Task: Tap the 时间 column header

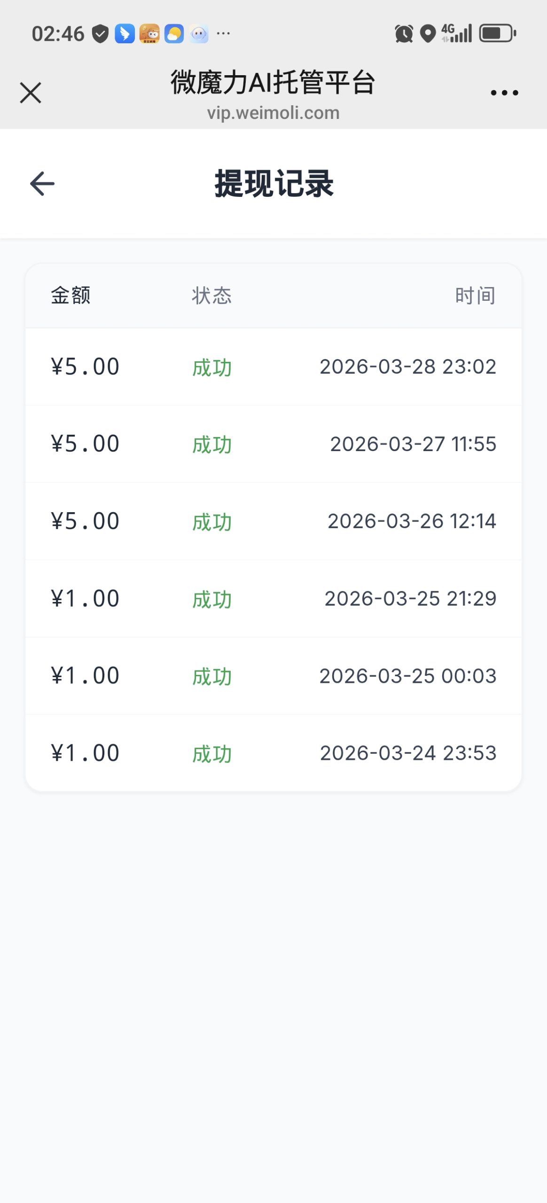Action: 475,296
